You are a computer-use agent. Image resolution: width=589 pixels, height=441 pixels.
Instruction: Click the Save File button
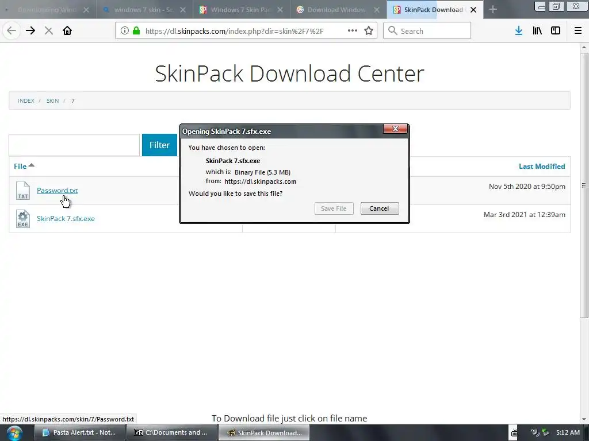(x=334, y=208)
